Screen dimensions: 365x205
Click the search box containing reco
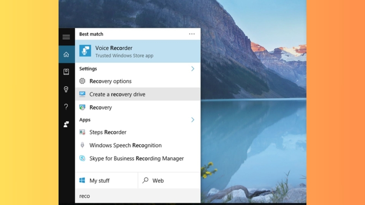coord(138,196)
